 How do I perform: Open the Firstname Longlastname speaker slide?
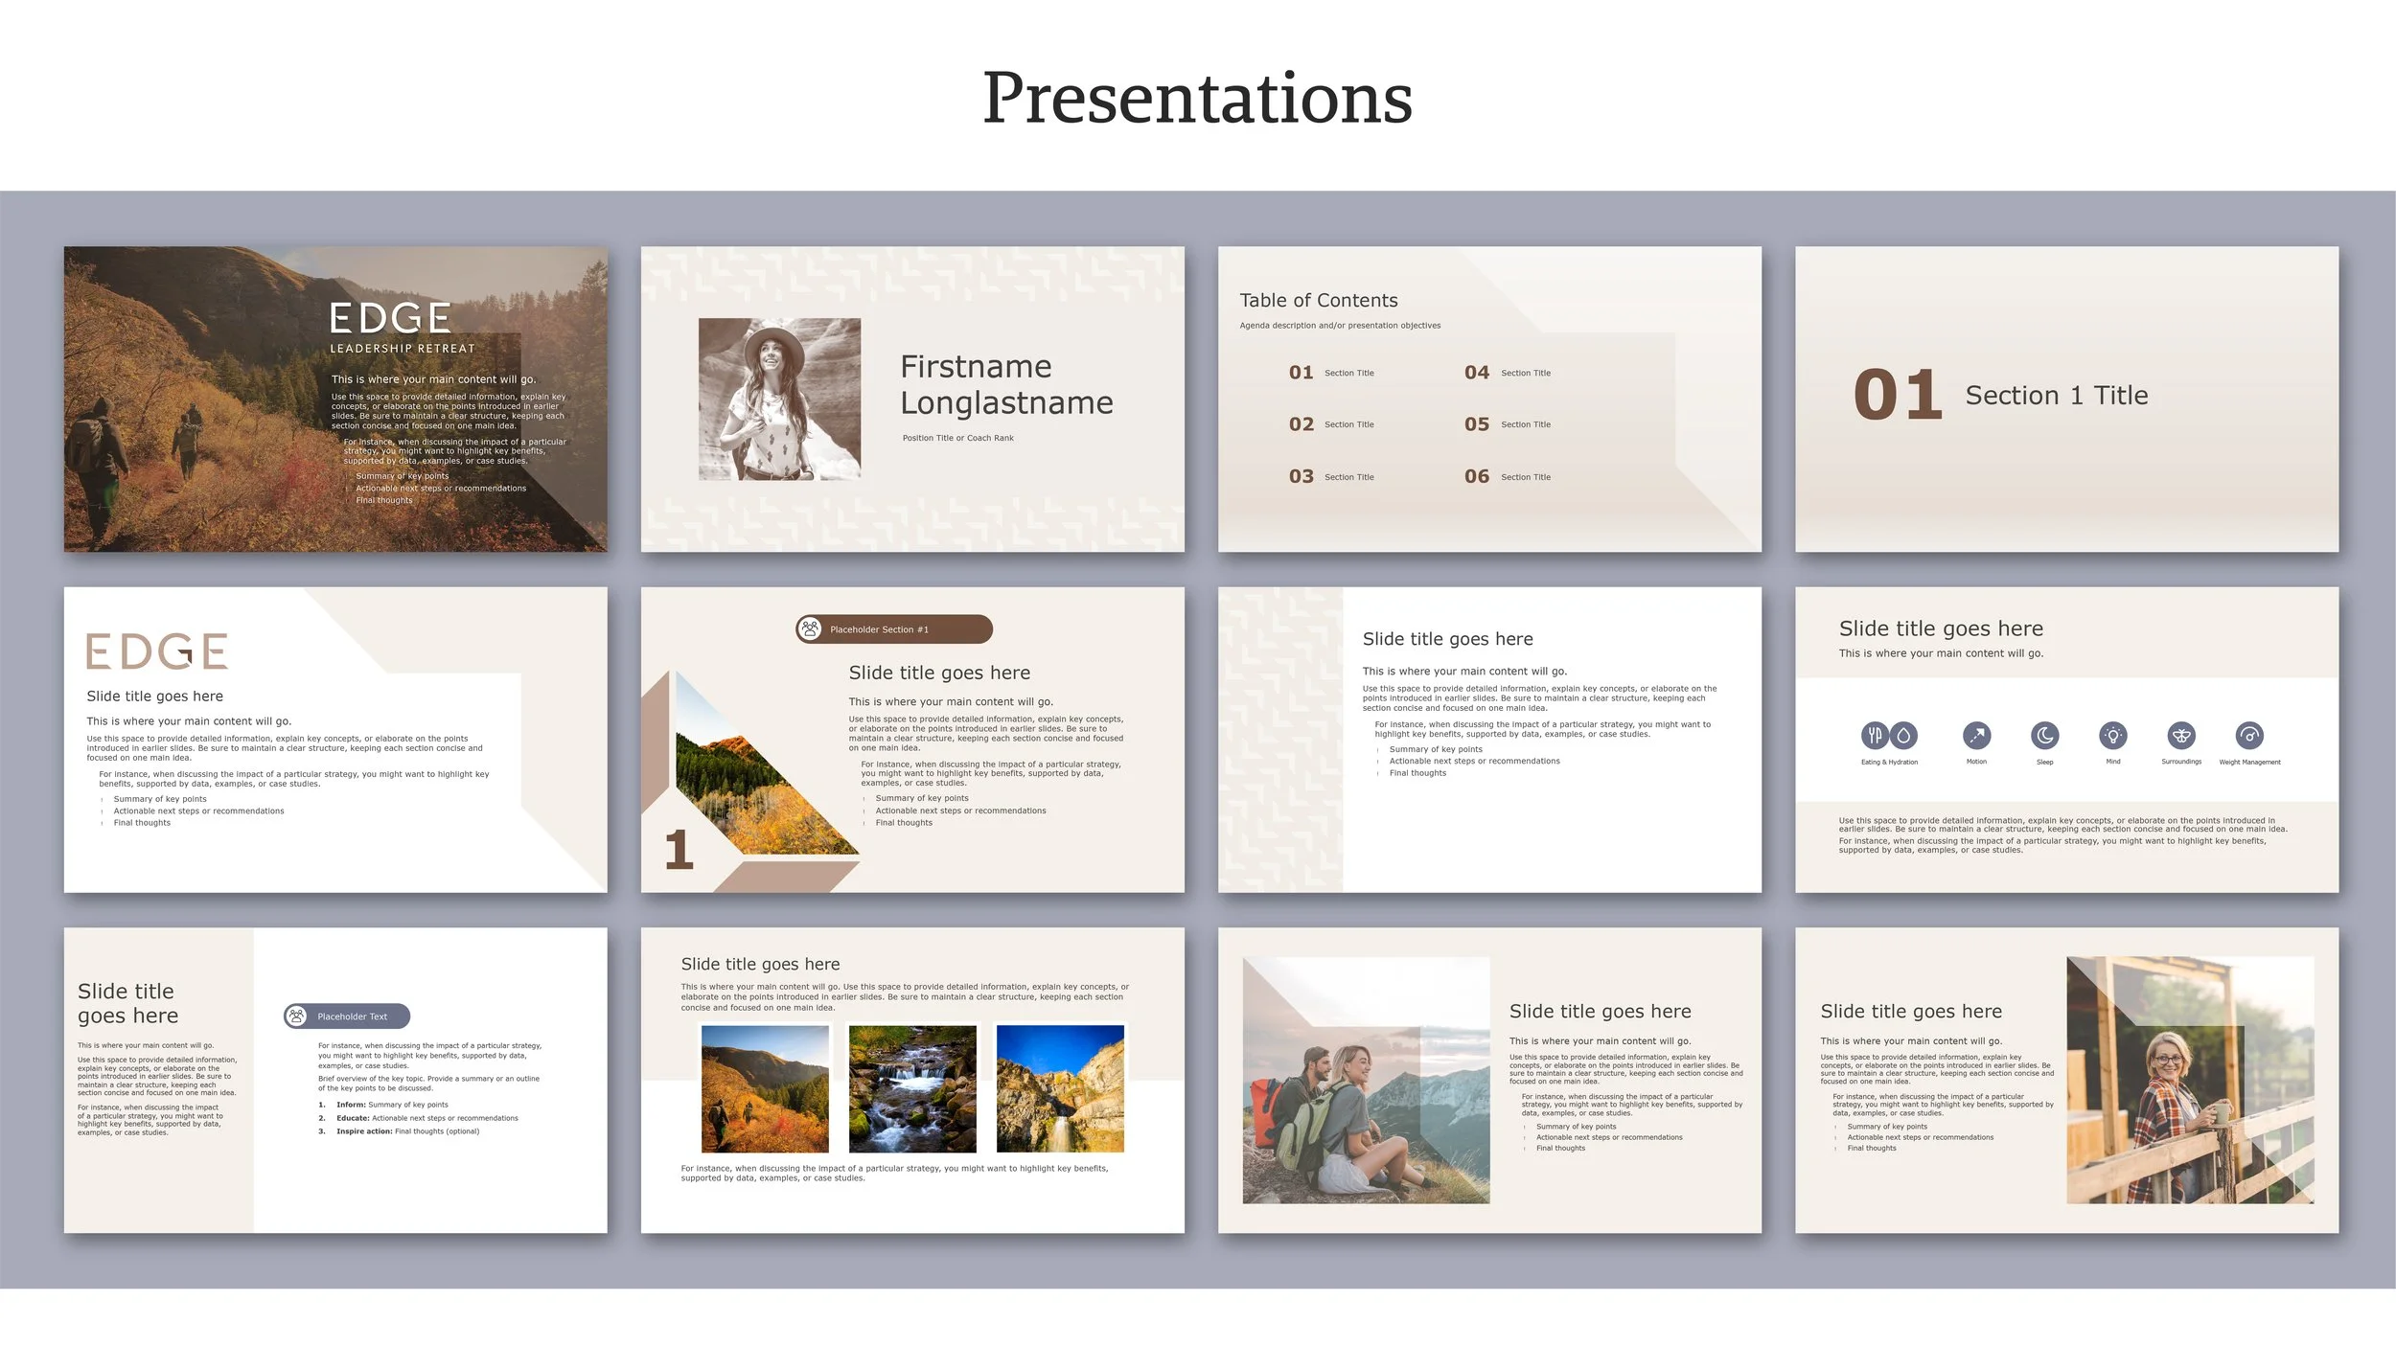tap(1006, 384)
